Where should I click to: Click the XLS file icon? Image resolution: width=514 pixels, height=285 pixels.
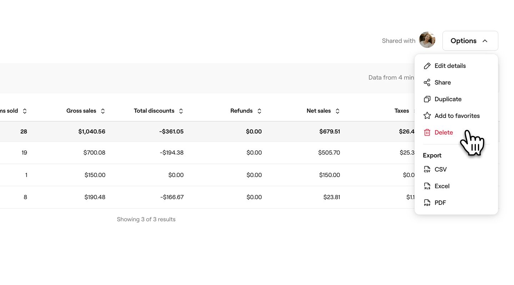[427, 186]
